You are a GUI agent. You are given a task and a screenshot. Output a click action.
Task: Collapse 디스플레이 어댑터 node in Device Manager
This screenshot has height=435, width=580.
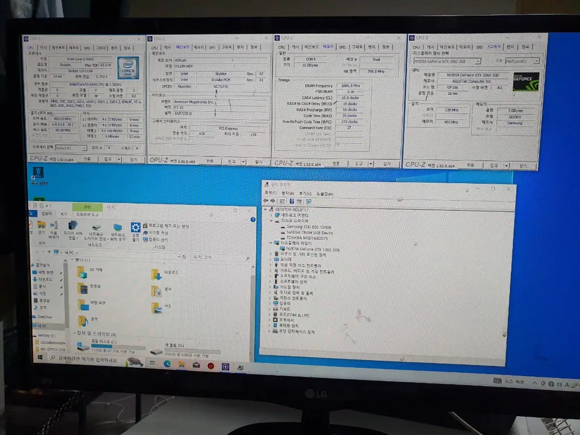coord(271,243)
